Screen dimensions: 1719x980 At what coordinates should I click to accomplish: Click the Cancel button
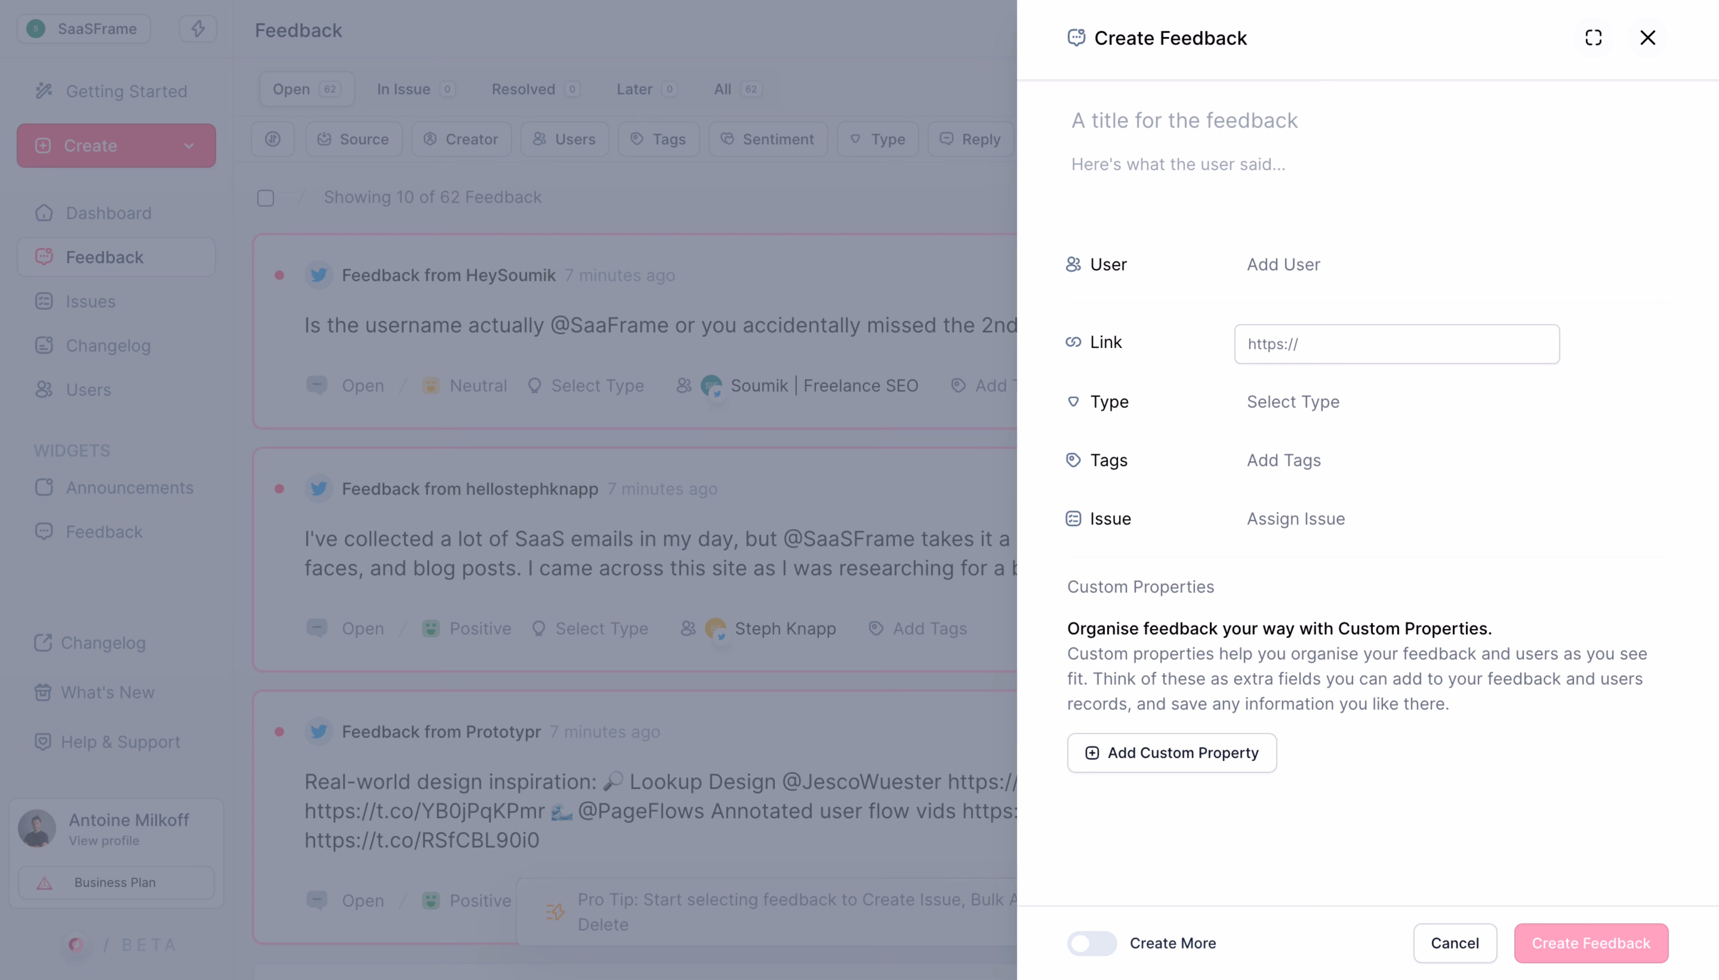tap(1455, 943)
